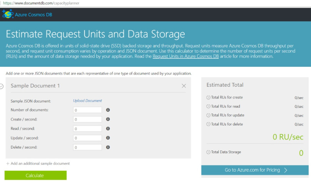Click the Azure Cosmos DB logo icon
311x182 pixels.
[7, 15]
